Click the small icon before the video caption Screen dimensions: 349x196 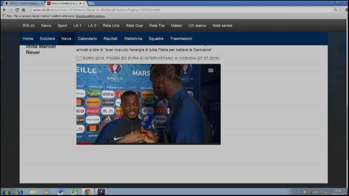79,58
